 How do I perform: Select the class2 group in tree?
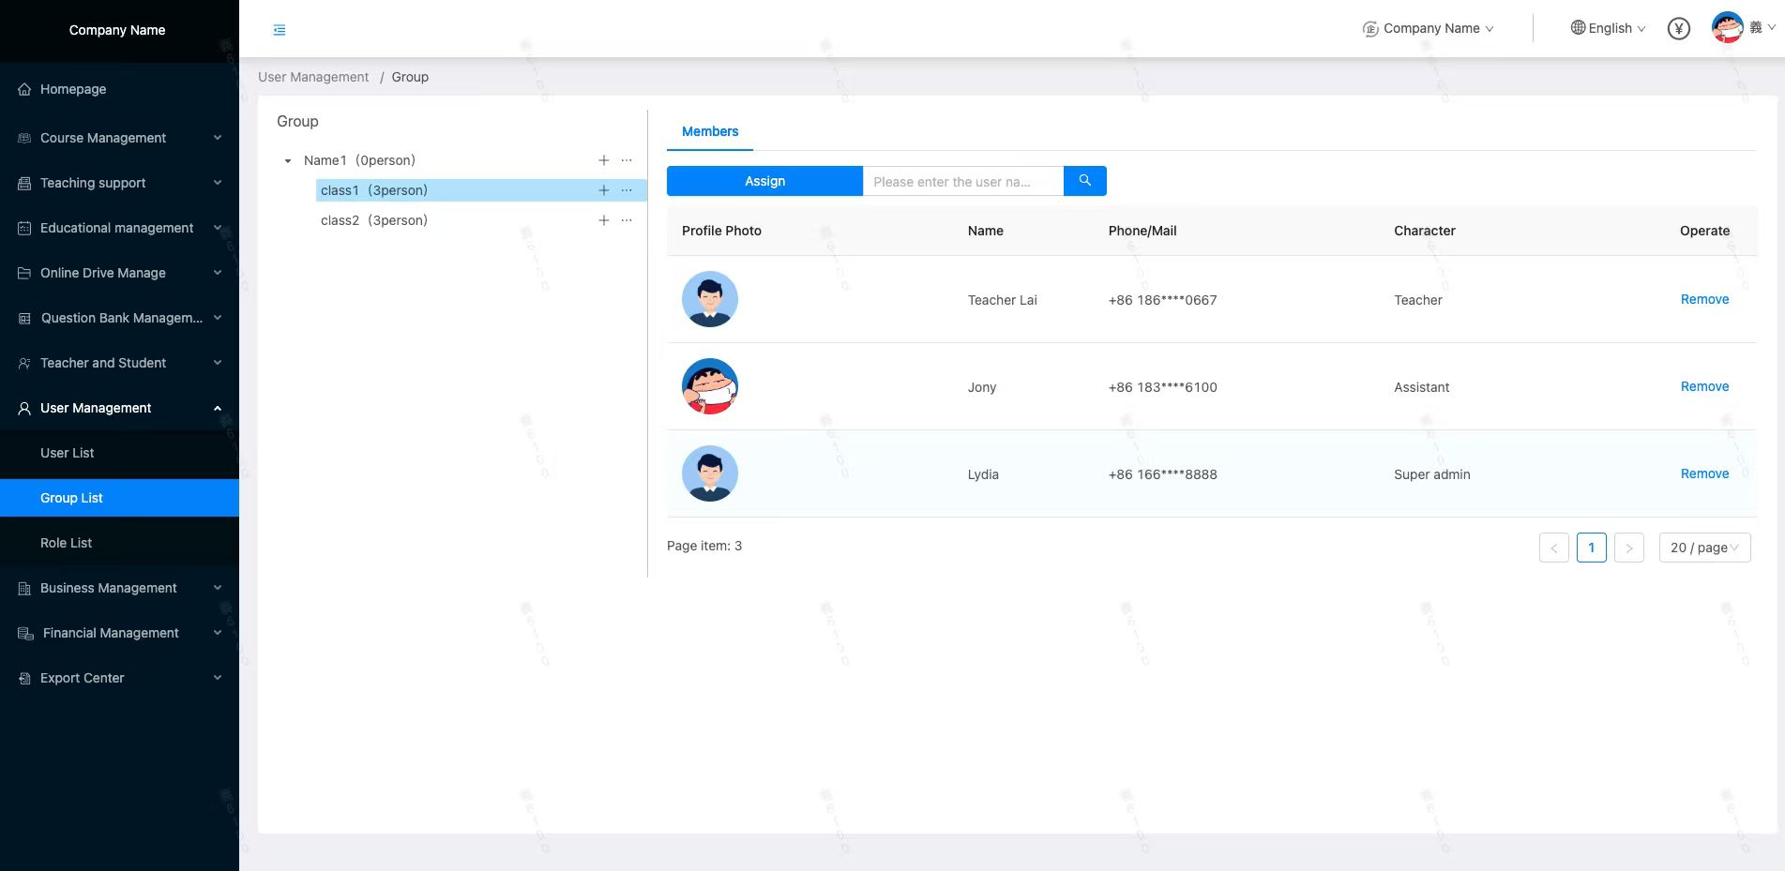[x=373, y=220]
